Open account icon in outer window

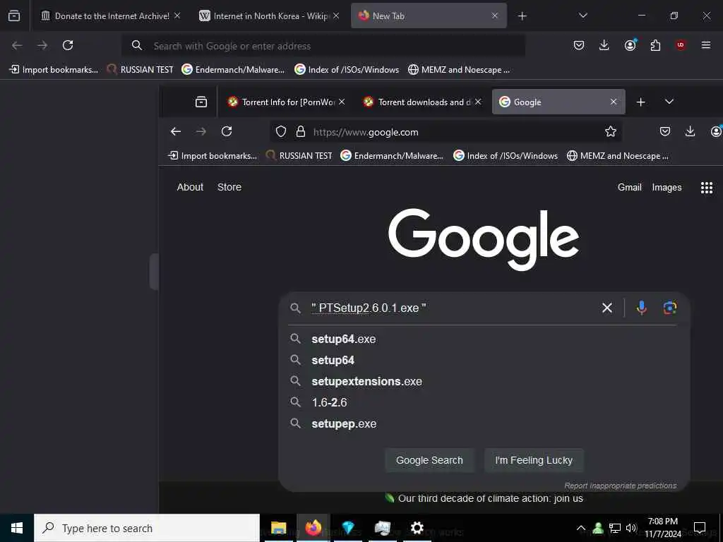[x=631, y=45]
